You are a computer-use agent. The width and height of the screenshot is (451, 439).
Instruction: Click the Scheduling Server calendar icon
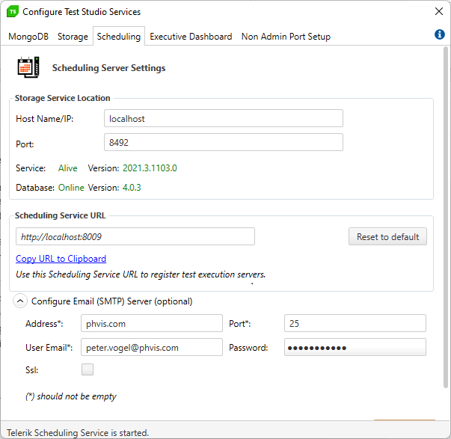(x=28, y=67)
